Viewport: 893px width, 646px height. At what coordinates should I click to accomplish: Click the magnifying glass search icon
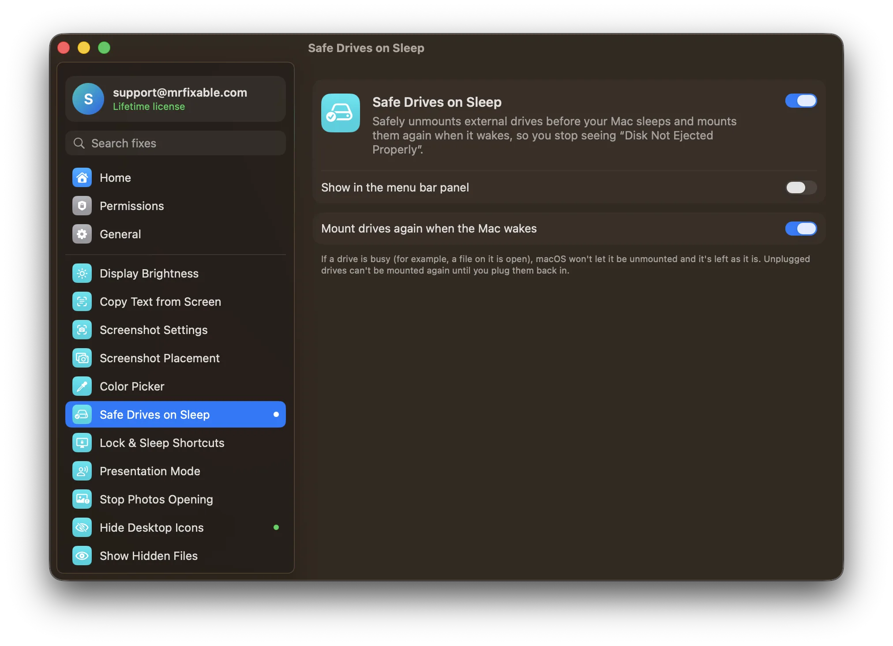click(79, 143)
